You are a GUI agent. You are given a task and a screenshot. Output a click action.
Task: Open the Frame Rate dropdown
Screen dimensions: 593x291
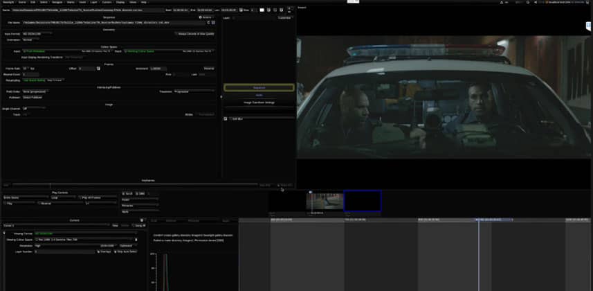[x=26, y=69]
